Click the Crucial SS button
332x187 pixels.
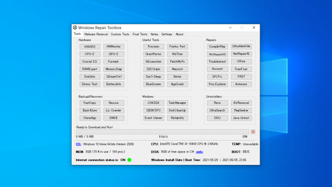90,62
